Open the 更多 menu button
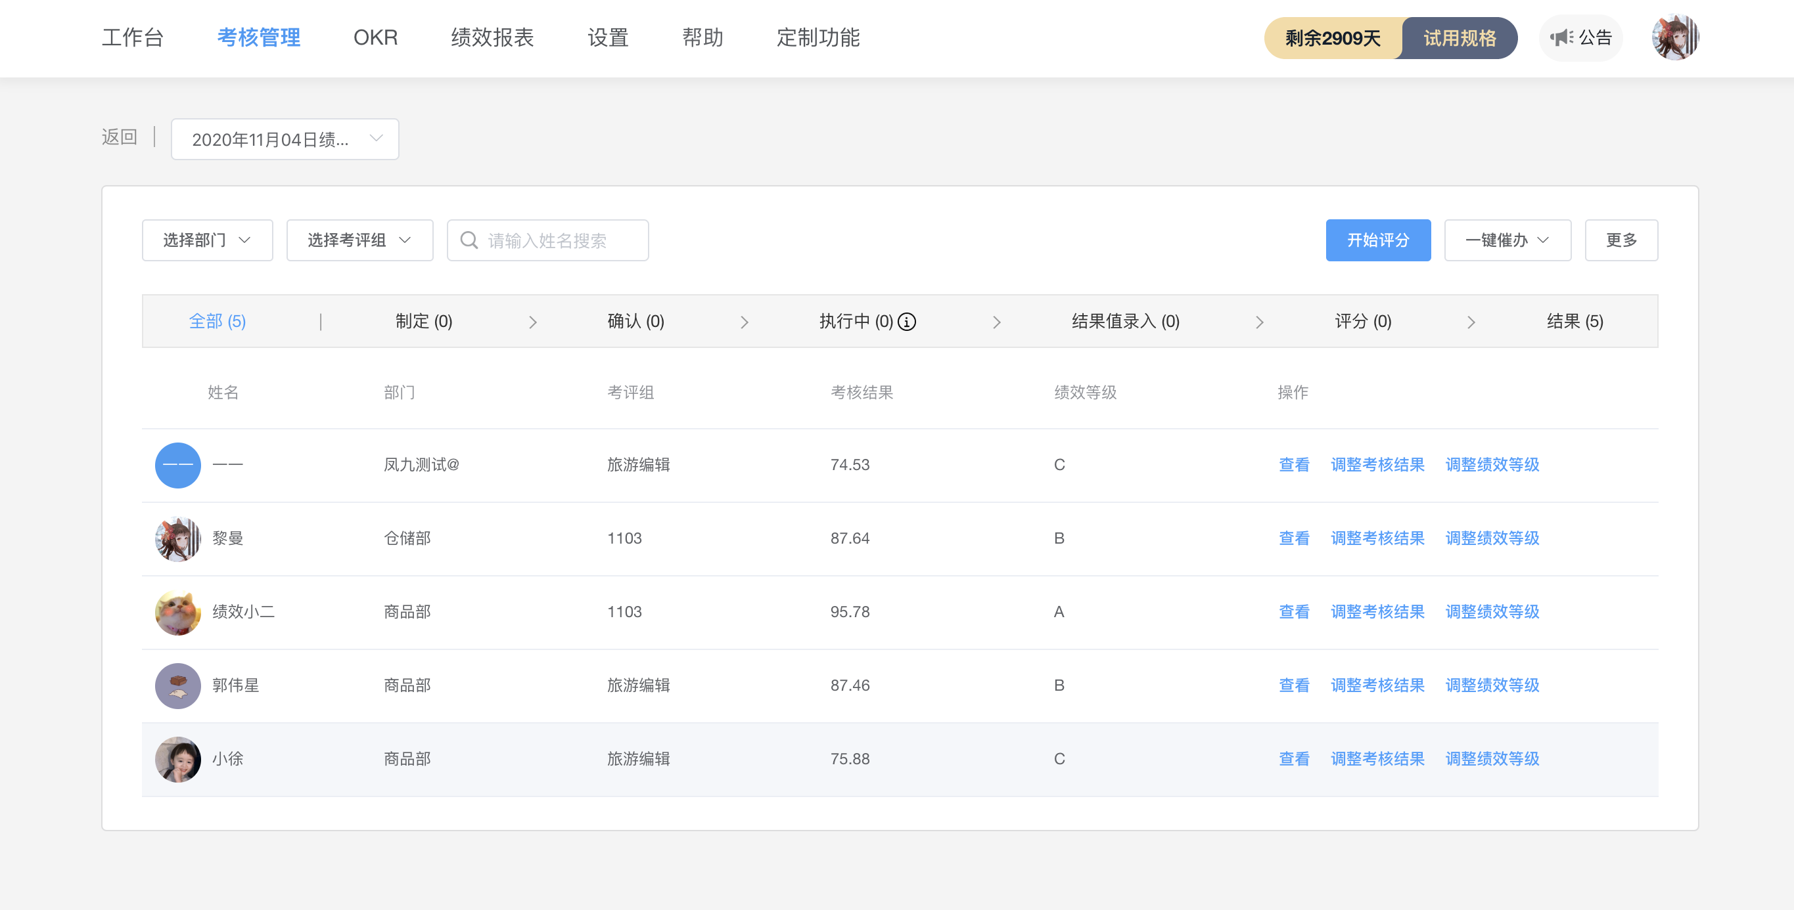The width and height of the screenshot is (1794, 910). tap(1621, 240)
